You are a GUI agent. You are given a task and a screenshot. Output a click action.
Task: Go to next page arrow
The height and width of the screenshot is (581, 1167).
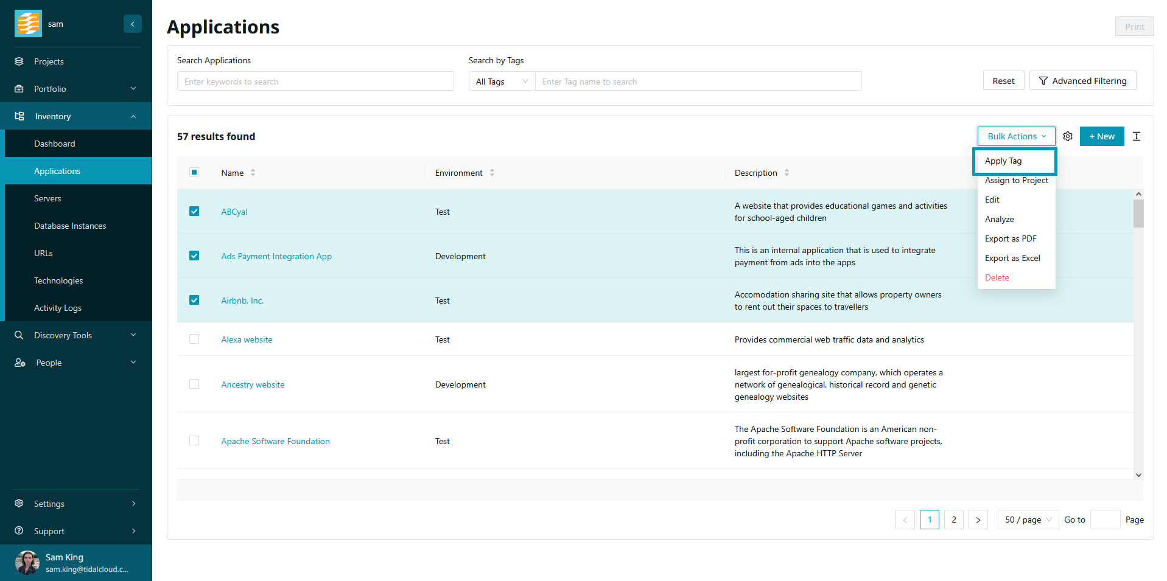[978, 520]
